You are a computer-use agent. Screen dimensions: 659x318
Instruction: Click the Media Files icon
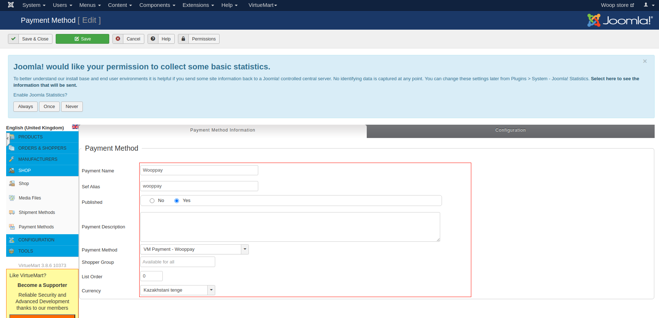tap(12, 198)
